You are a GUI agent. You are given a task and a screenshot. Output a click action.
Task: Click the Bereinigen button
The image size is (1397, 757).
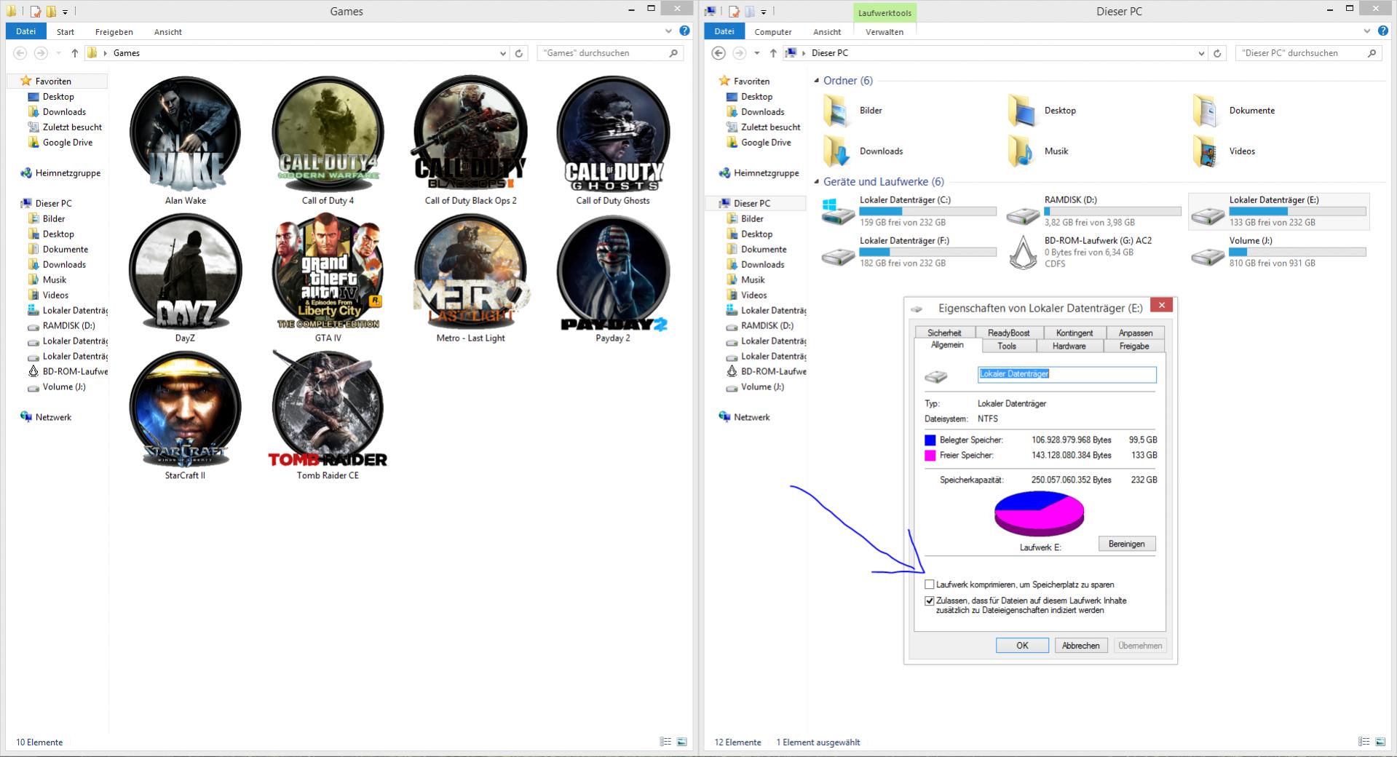pyautogui.click(x=1126, y=544)
